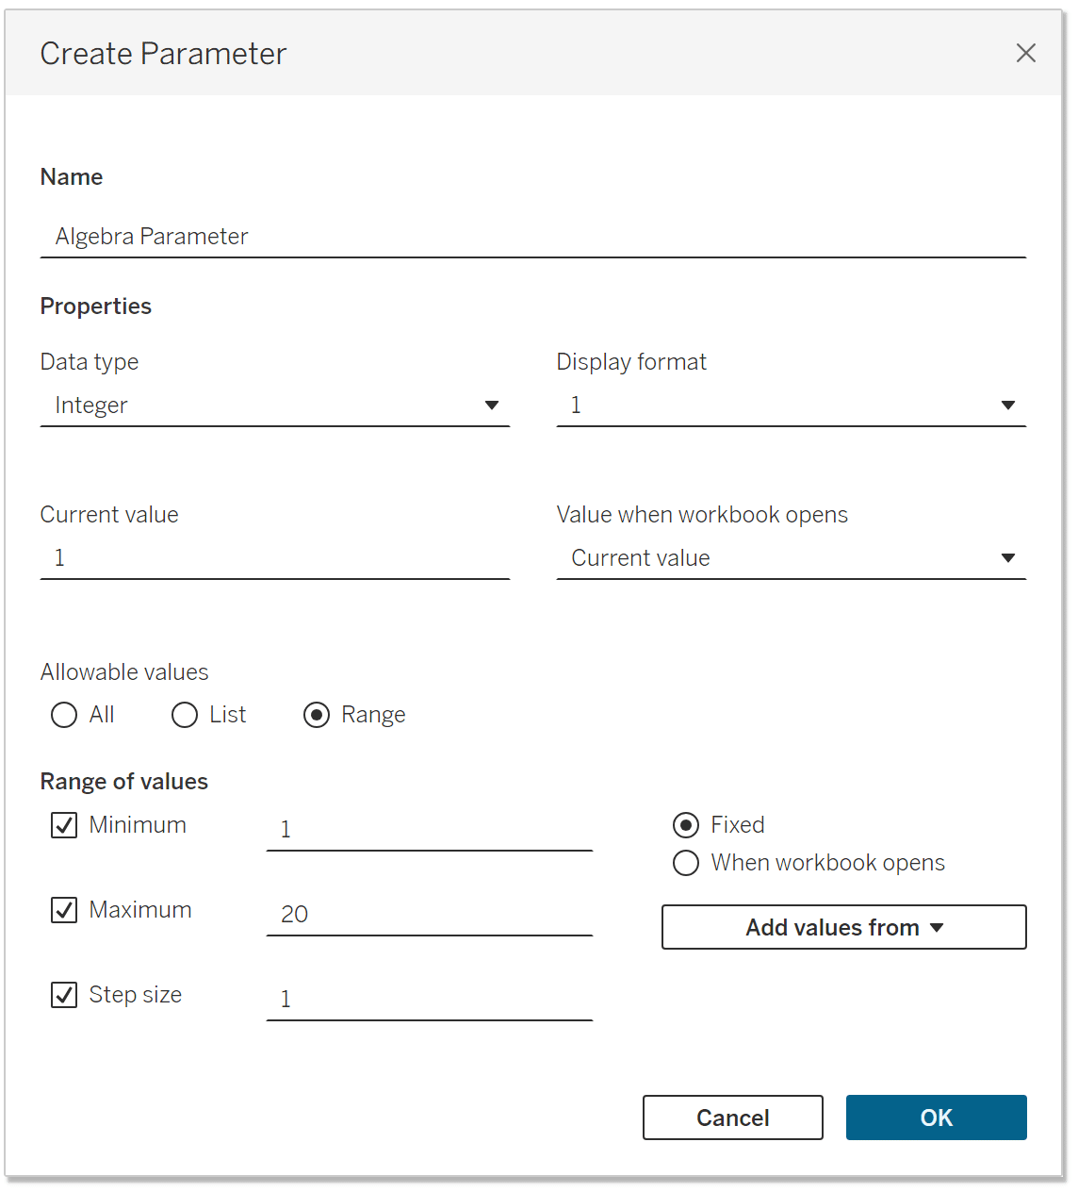Close the Create Parameter dialog
1078x1192 pixels.
[x=1025, y=53]
